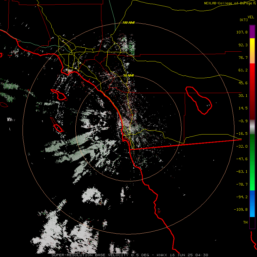257x257 pixels.
Task: Click the 14.5 velocity scale label
Action: (243, 108)
